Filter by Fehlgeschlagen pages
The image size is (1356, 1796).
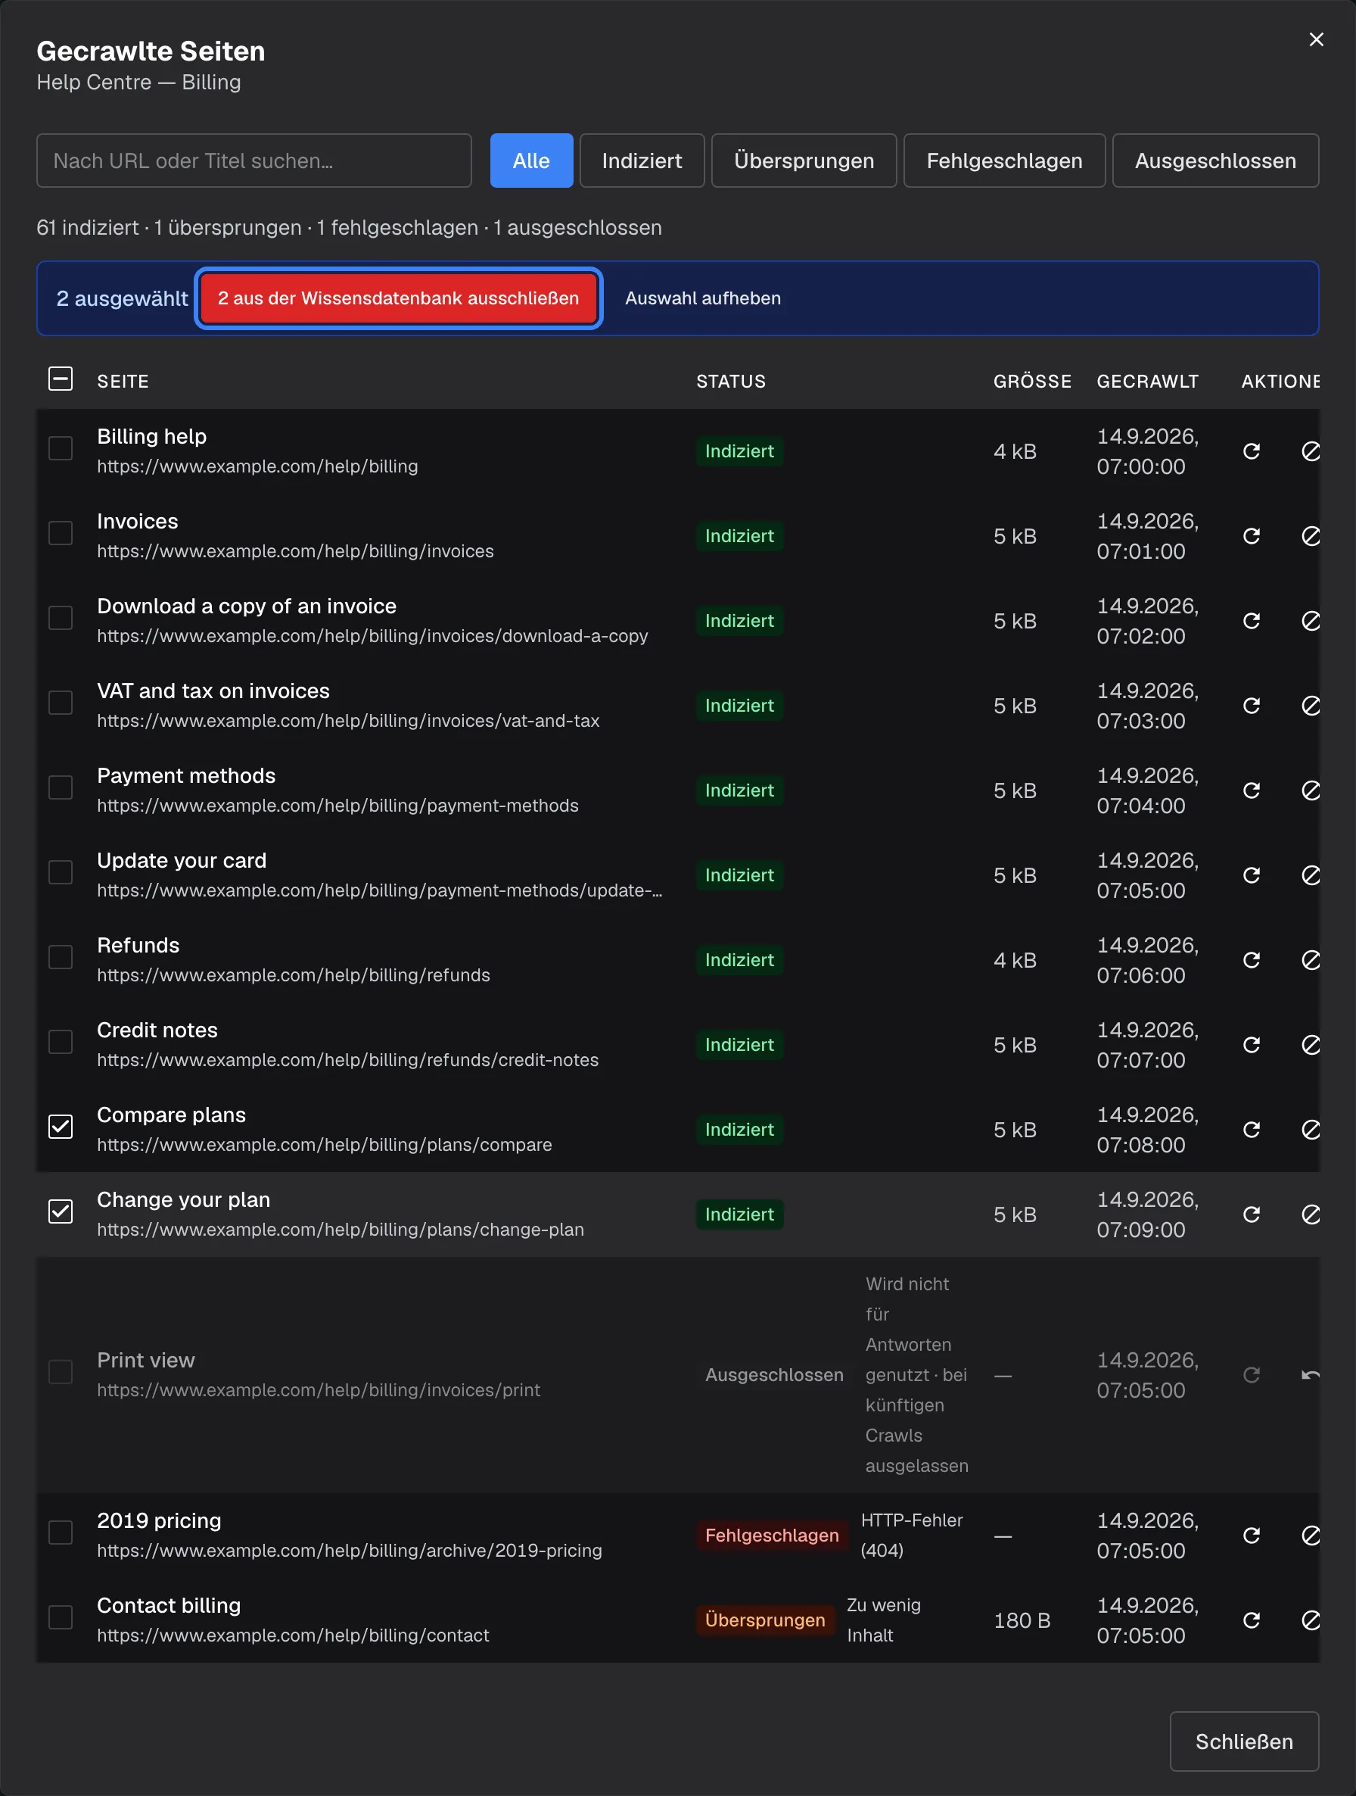pos(1005,161)
